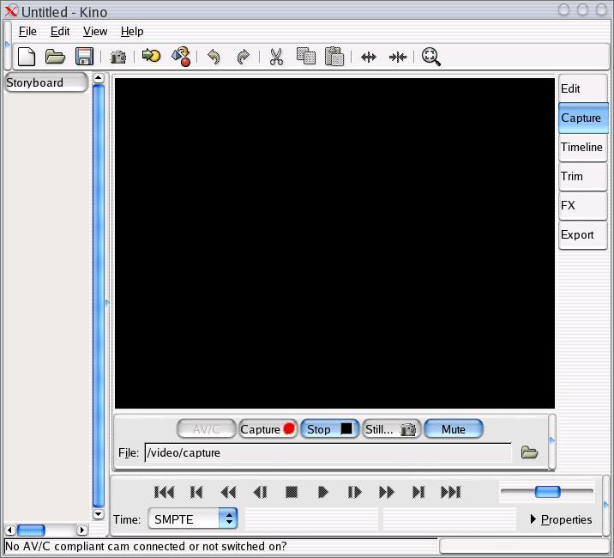
Task: Open a file with the toolbar folder icon
Action: pyautogui.click(x=56, y=57)
